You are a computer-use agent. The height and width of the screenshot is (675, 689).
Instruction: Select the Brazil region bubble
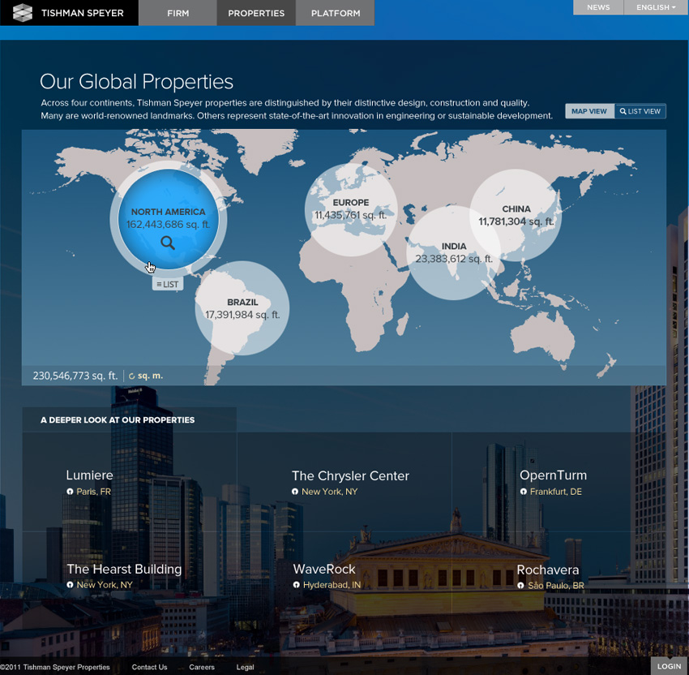click(x=242, y=308)
